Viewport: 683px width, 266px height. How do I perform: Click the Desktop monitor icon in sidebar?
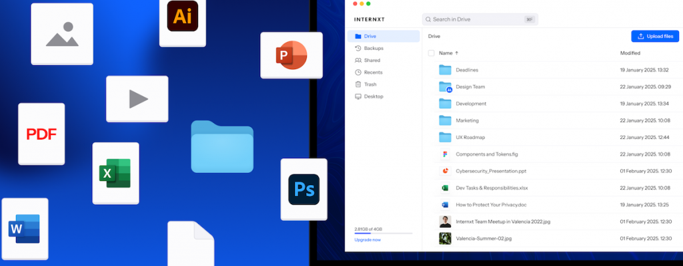[x=358, y=96]
